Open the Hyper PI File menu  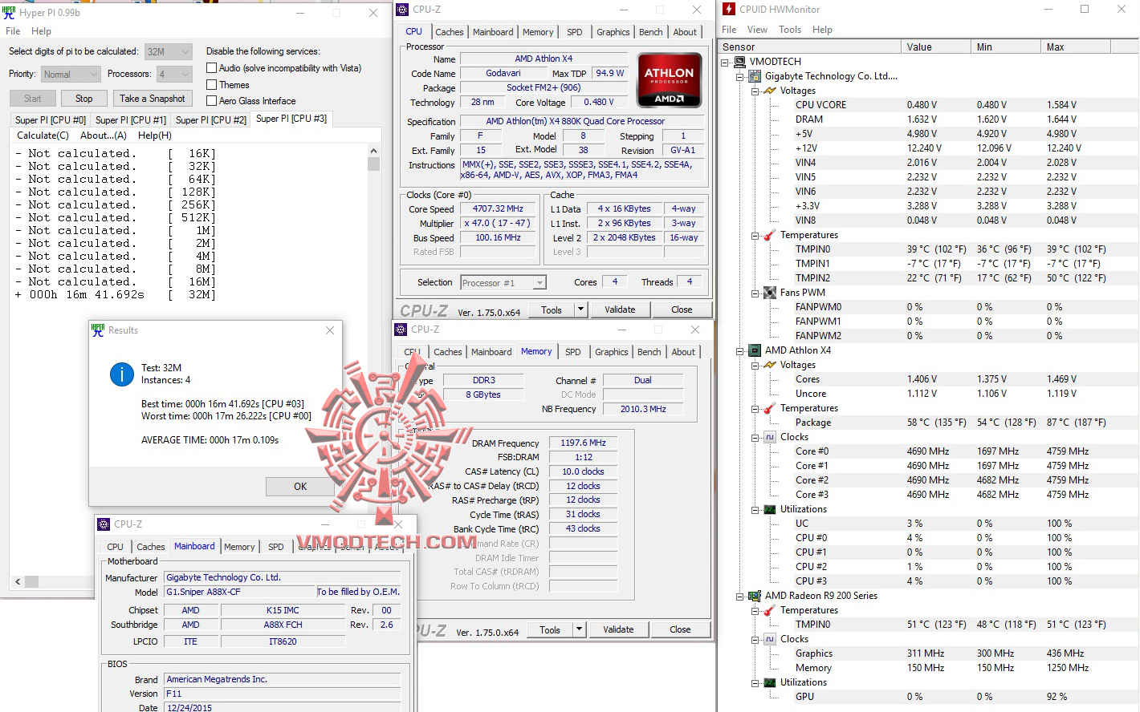[13, 31]
